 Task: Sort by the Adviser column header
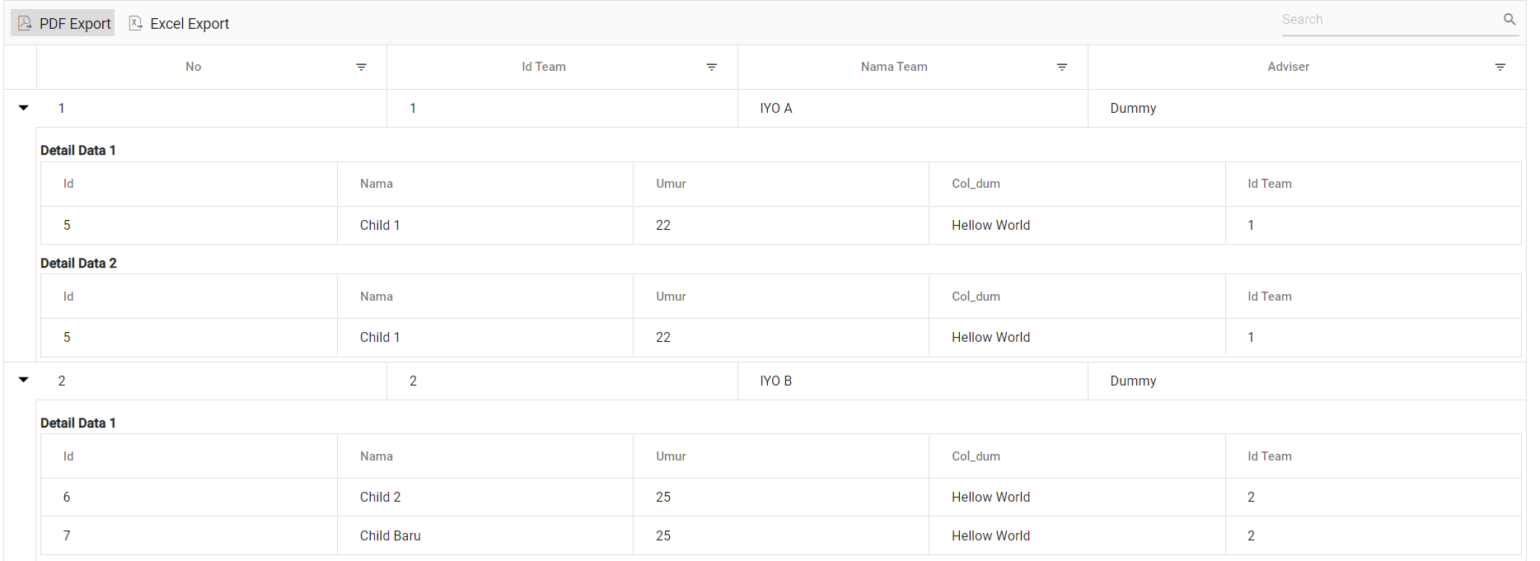(x=1288, y=67)
